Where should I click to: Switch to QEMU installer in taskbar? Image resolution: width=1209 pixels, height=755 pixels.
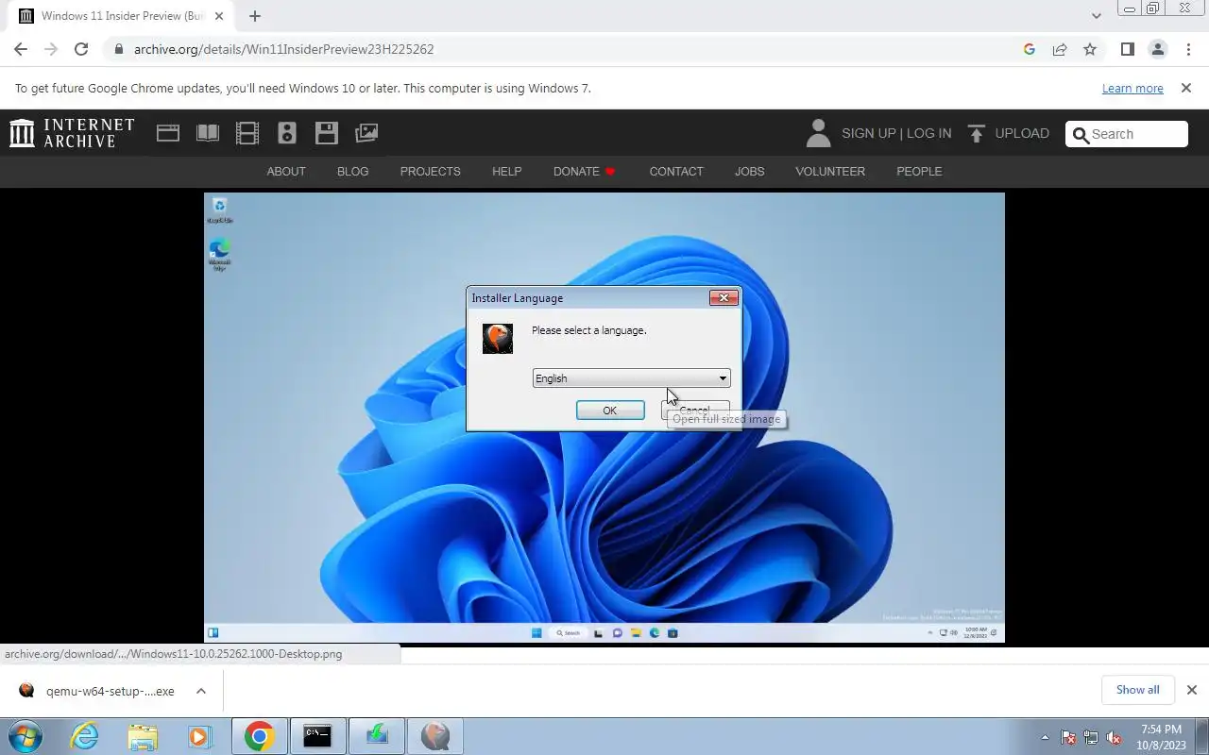pyautogui.click(x=435, y=736)
